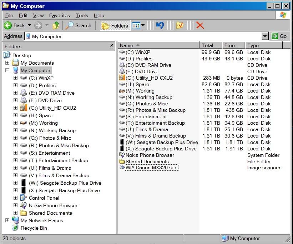Click the Desktop icon in folder tree
The width and height of the screenshot is (293, 244).
tap(7, 55)
